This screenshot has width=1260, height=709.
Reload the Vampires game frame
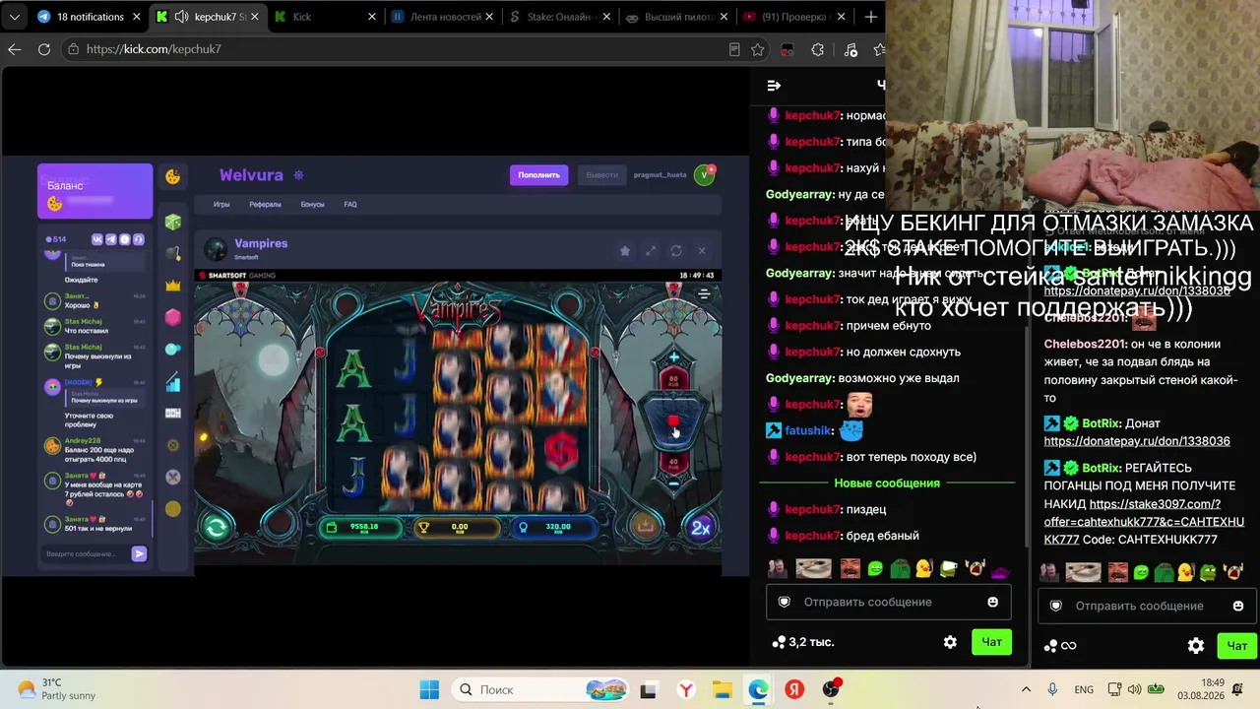tap(676, 251)
